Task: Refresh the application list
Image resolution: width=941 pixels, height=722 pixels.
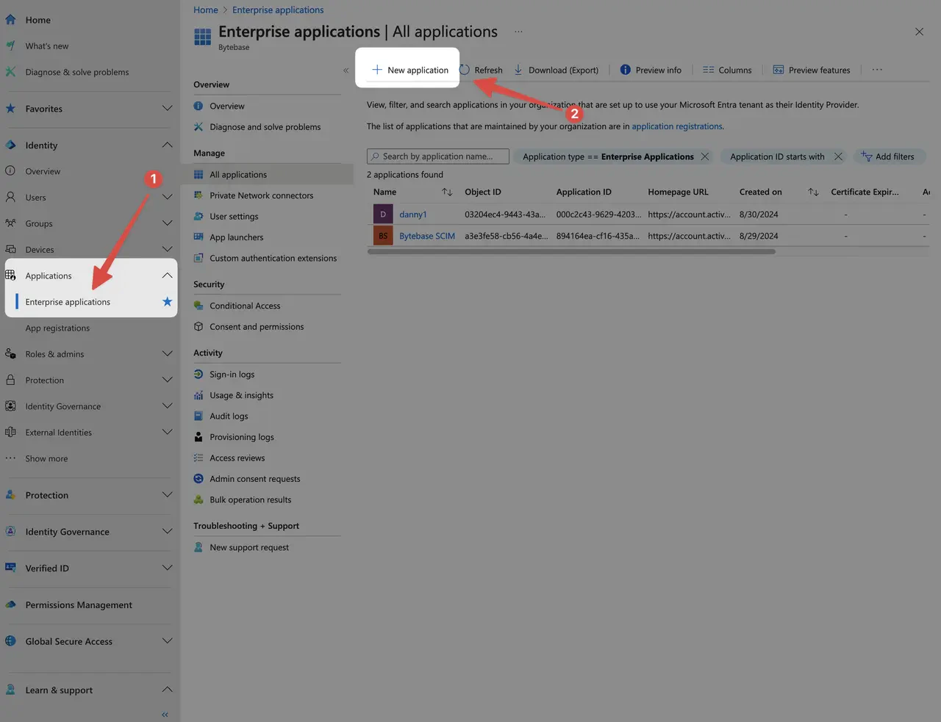Action: pyautogui.click(x=481, y=70)
